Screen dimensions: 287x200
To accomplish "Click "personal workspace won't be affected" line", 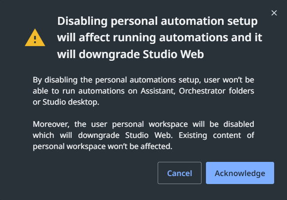I will [102, 145].
